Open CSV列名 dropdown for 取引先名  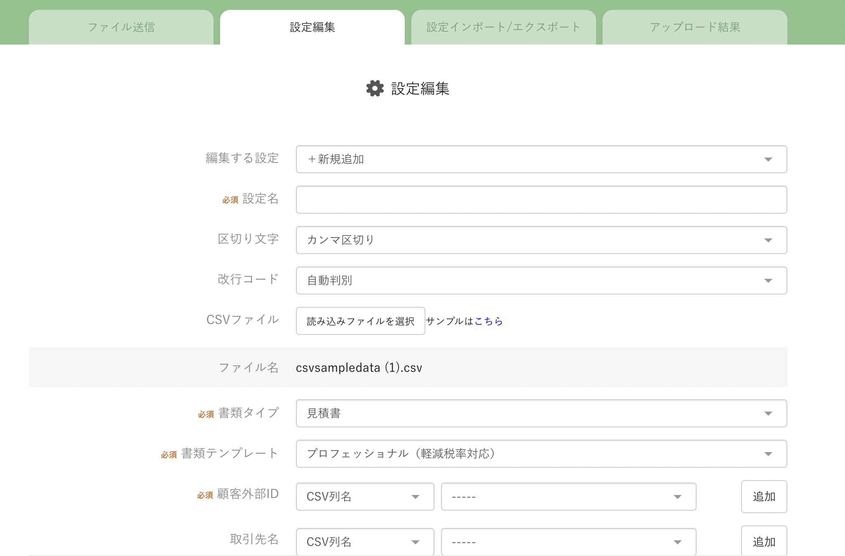(x=365, y=541)
